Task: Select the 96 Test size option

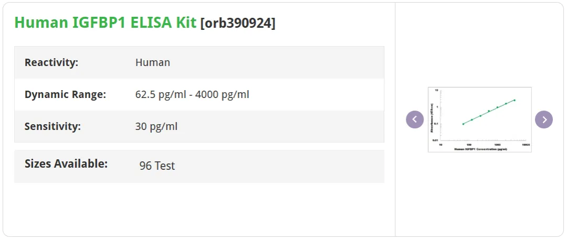Action: pyautogui.click(x=157, y=166)
